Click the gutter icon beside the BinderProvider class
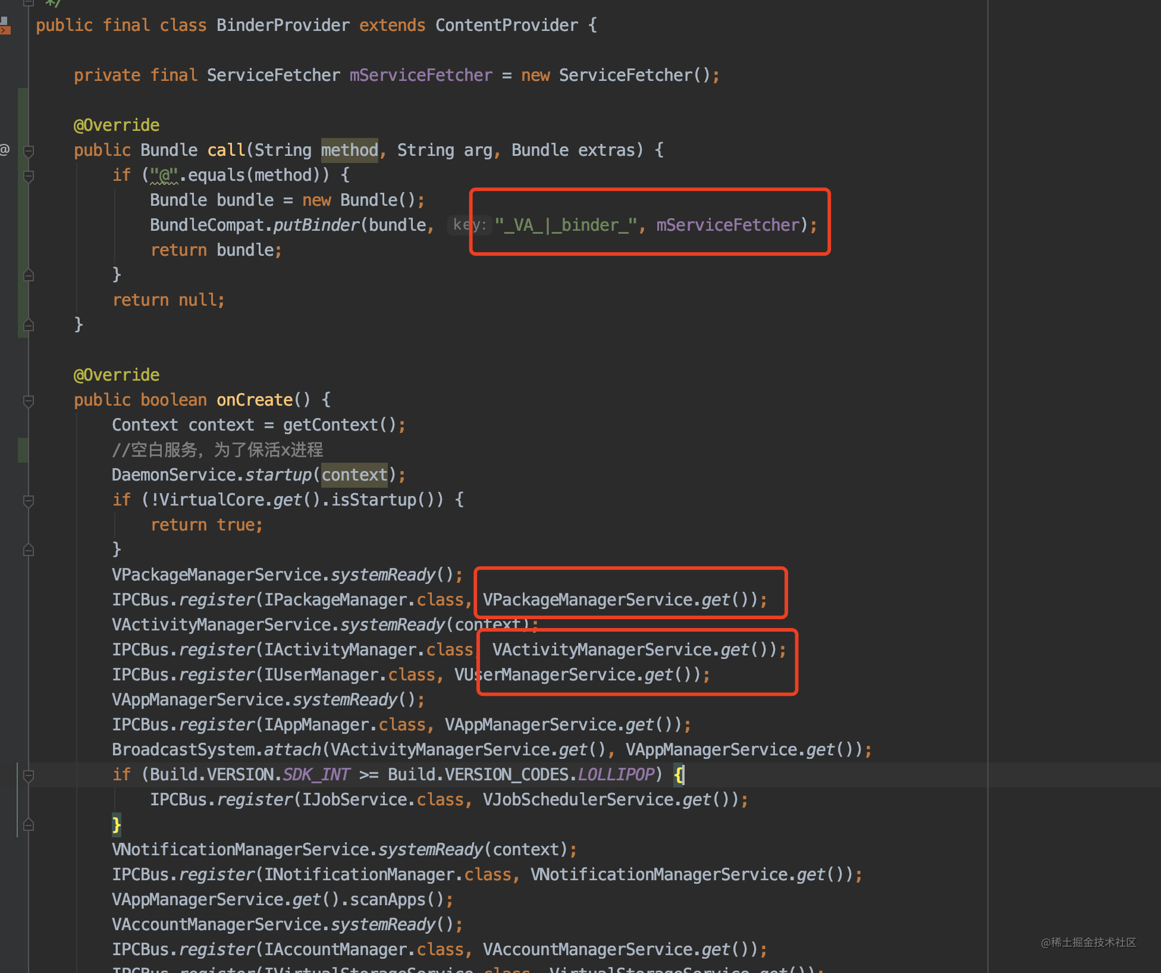 click(5, 26)
